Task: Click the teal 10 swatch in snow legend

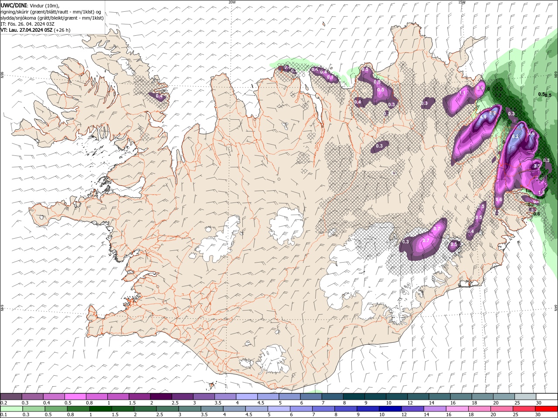Action: (x=396, y=397)
